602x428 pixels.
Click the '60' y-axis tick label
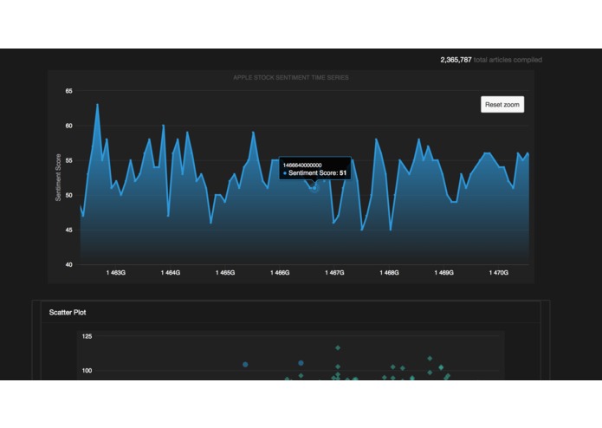[x=68, y=126]
